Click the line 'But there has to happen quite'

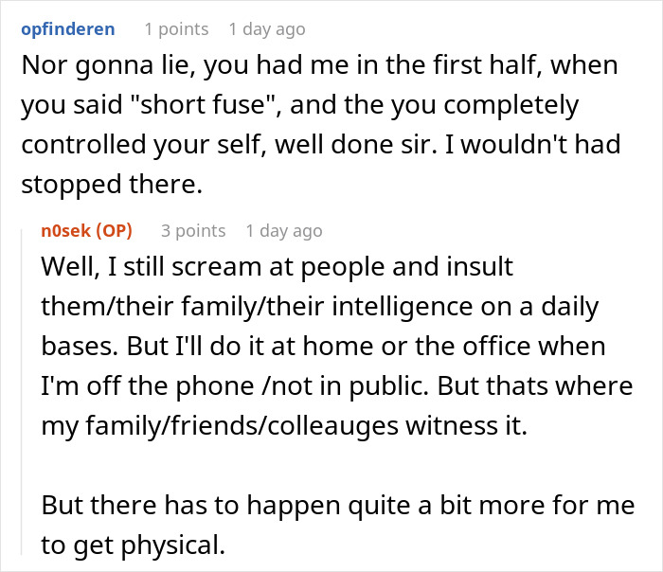[338, 506]
